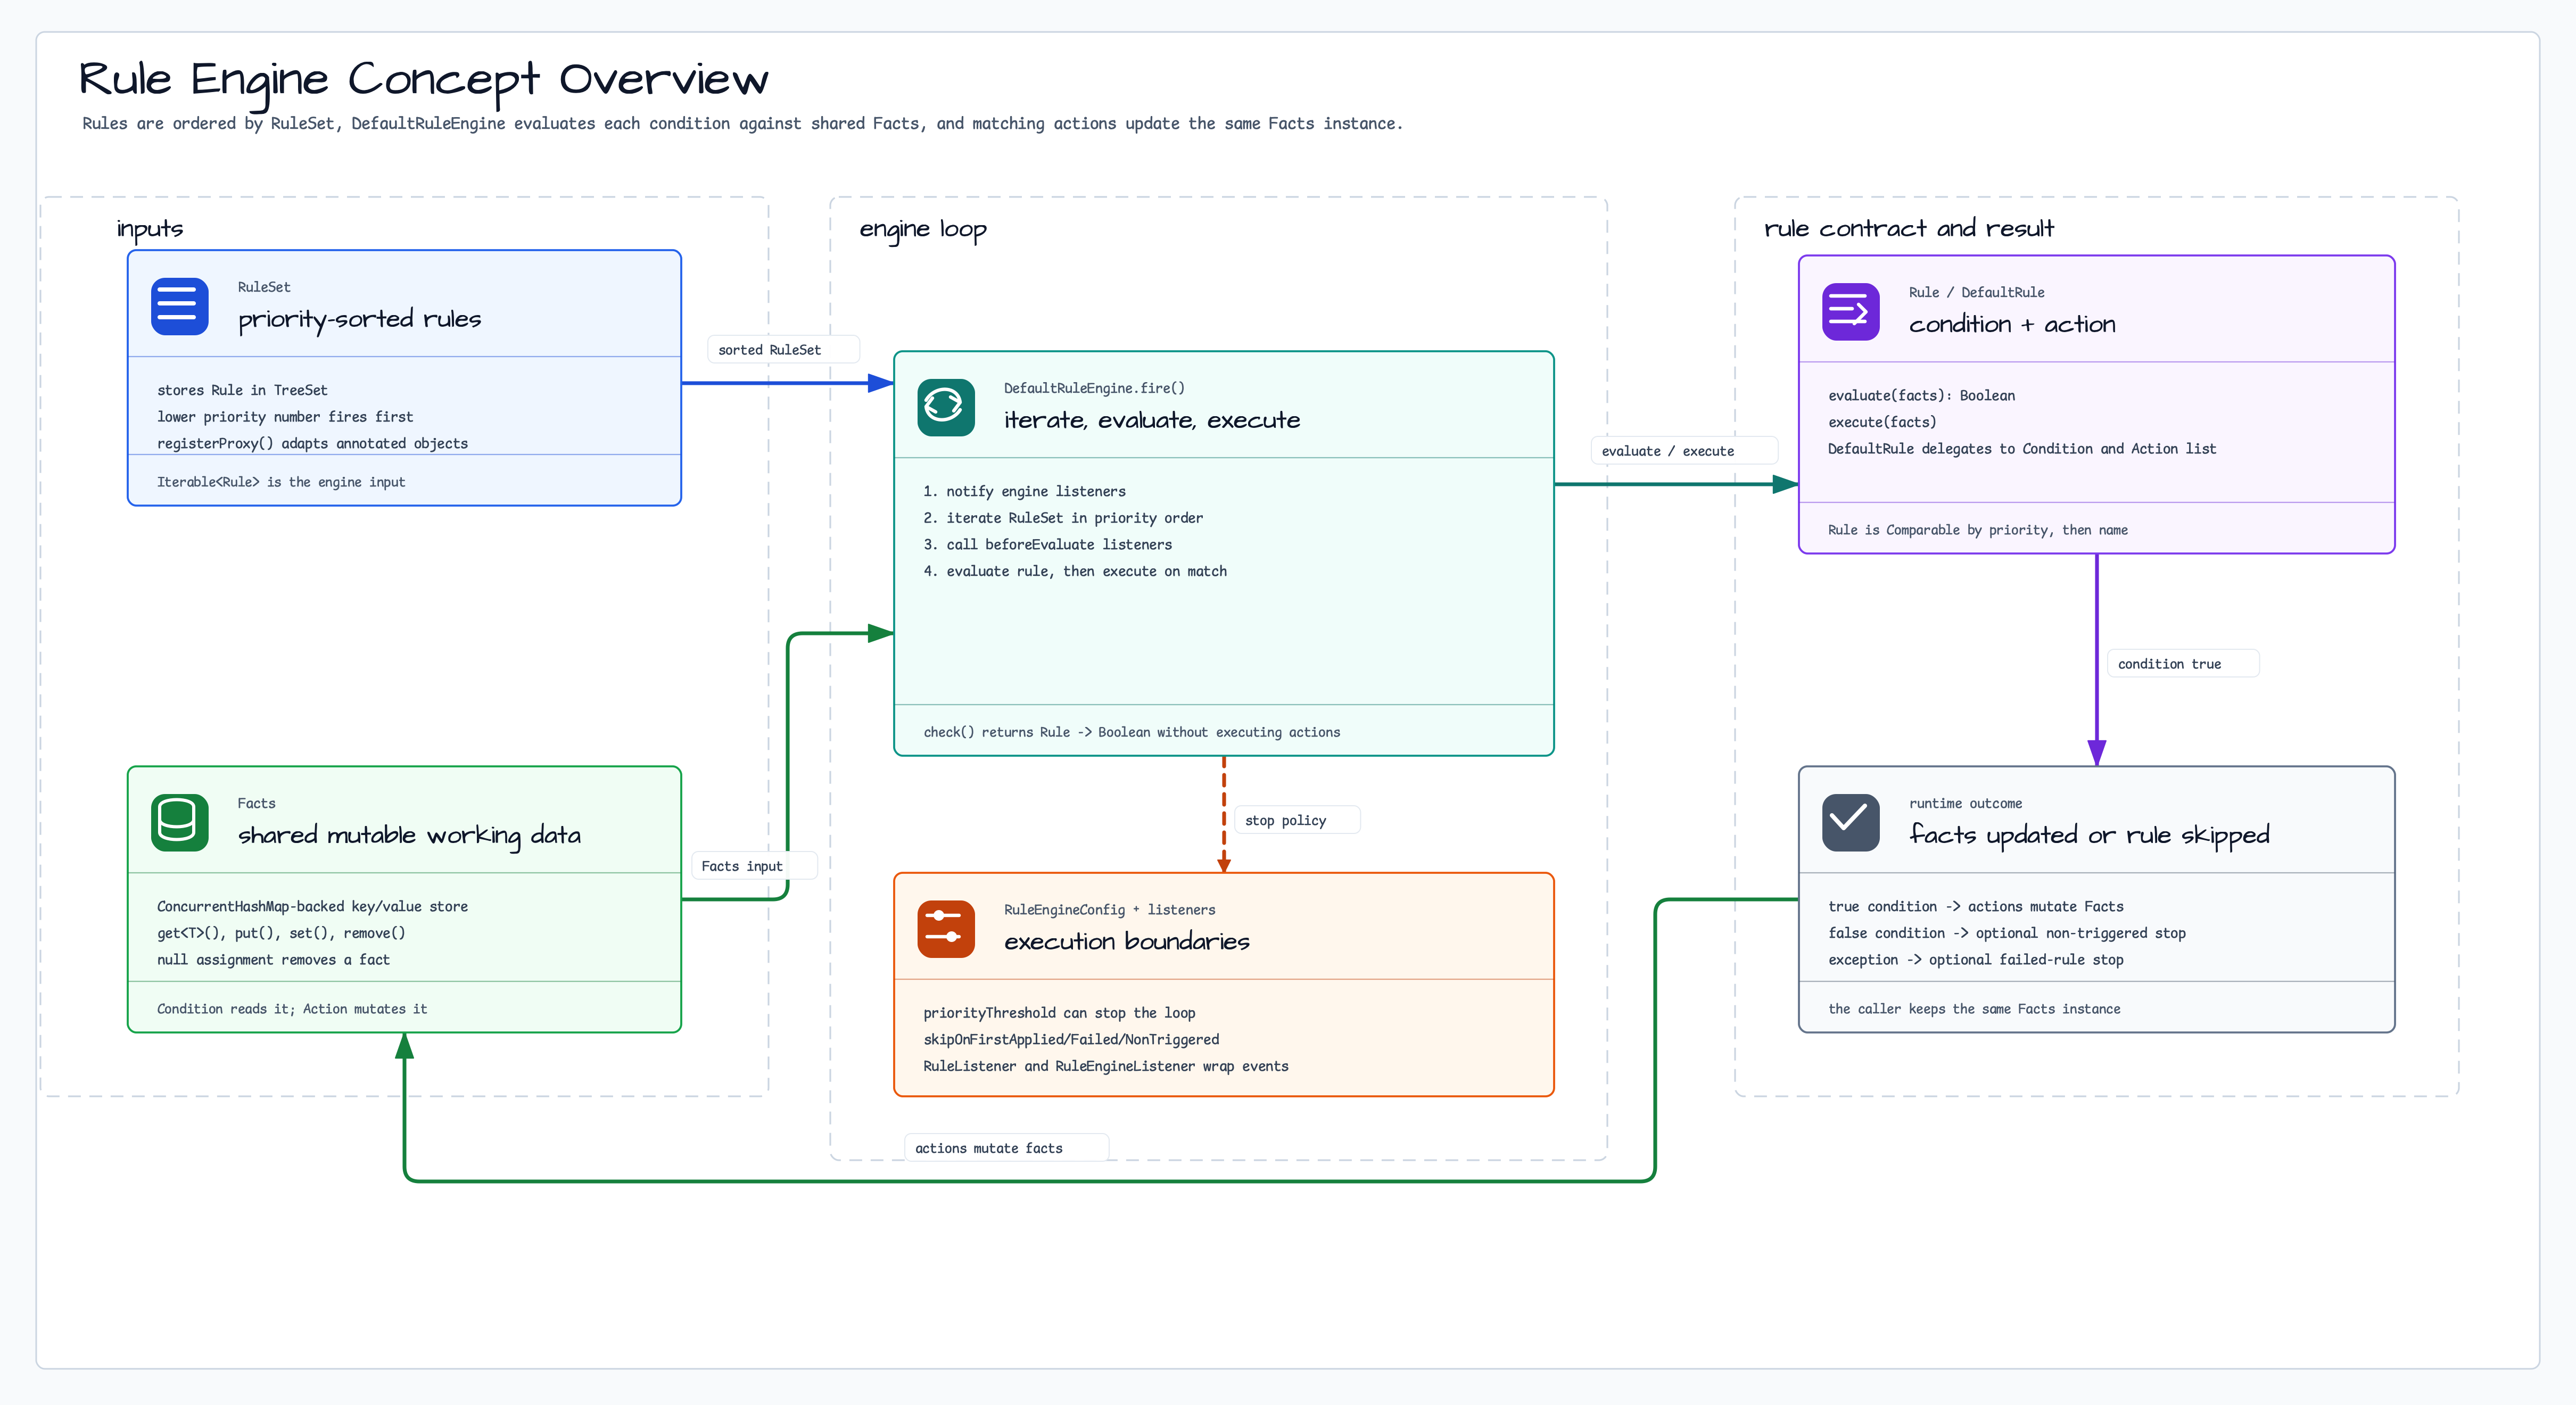Click '3. call beforeEvaluate listeners' step
The height and width of the screenshot is (1405, 2576).
(1048, 545)
